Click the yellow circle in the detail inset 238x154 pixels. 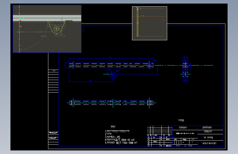57,28
